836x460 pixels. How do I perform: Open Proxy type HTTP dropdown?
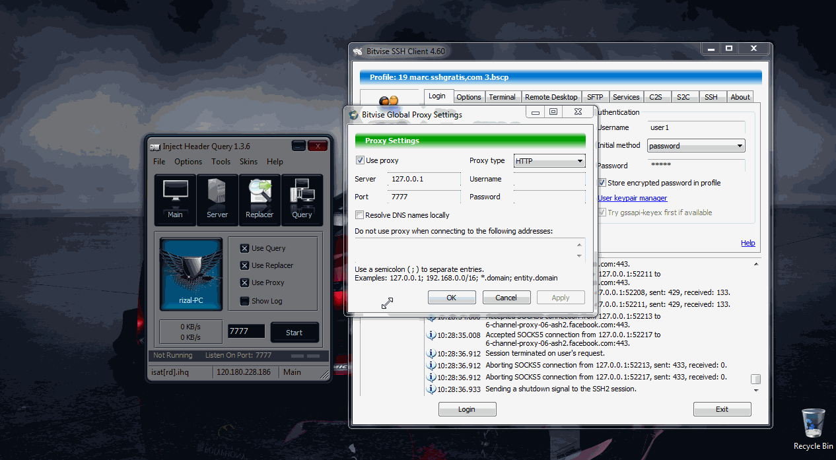pos(549,161)
